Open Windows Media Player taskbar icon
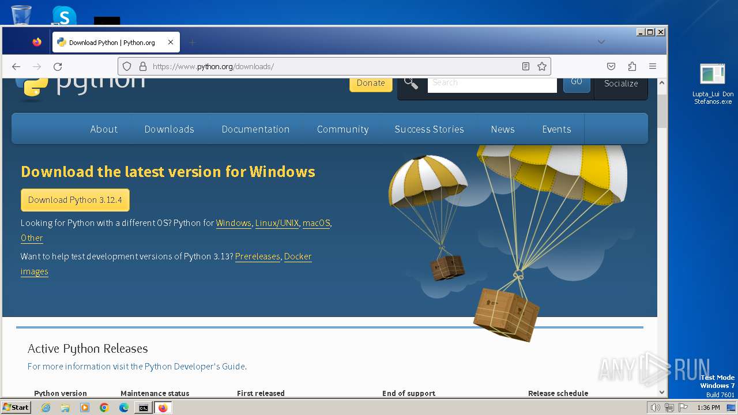The height and width of the screenshot is (415, 738). tap(85, 408)
